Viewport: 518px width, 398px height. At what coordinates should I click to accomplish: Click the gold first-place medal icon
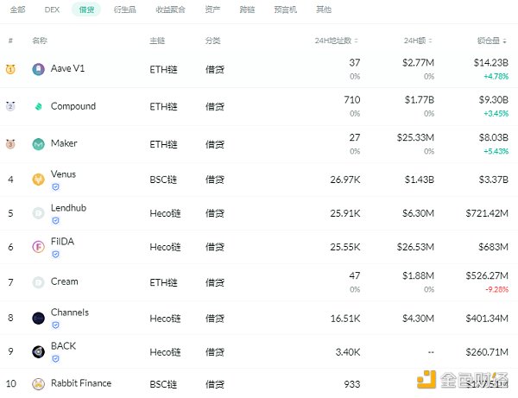(x=10, y=69)
